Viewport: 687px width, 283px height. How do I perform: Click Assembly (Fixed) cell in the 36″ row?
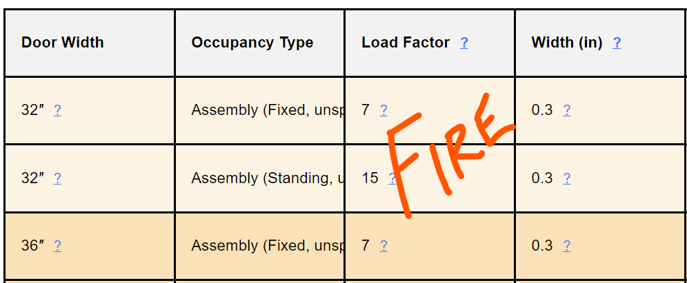pos(267,246)
